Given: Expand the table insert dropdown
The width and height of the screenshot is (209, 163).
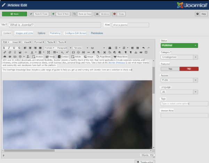Looking at the screenshot, I should coord(55,52).
